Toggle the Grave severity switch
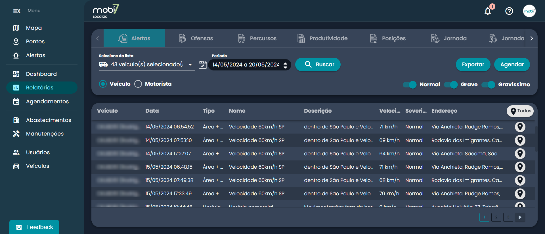This screenshot has height=234, width=545. (x=451, y=85)
